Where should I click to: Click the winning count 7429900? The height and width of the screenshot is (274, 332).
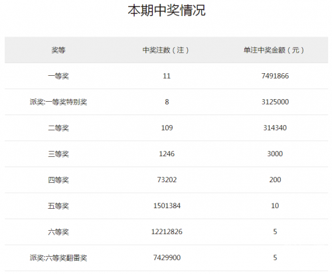(167, 258)
